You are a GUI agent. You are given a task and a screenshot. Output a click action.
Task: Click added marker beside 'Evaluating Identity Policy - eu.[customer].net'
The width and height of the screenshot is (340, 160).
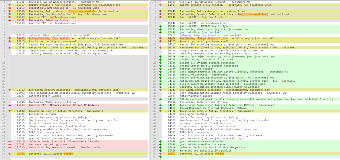160,29
